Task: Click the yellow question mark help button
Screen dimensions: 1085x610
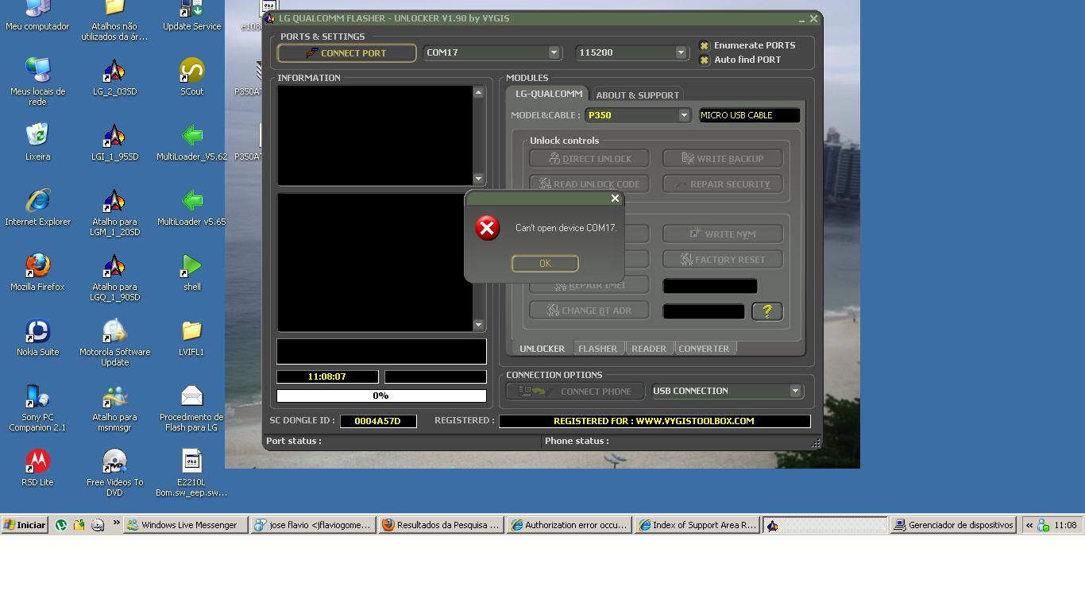Action: (767, 311)
